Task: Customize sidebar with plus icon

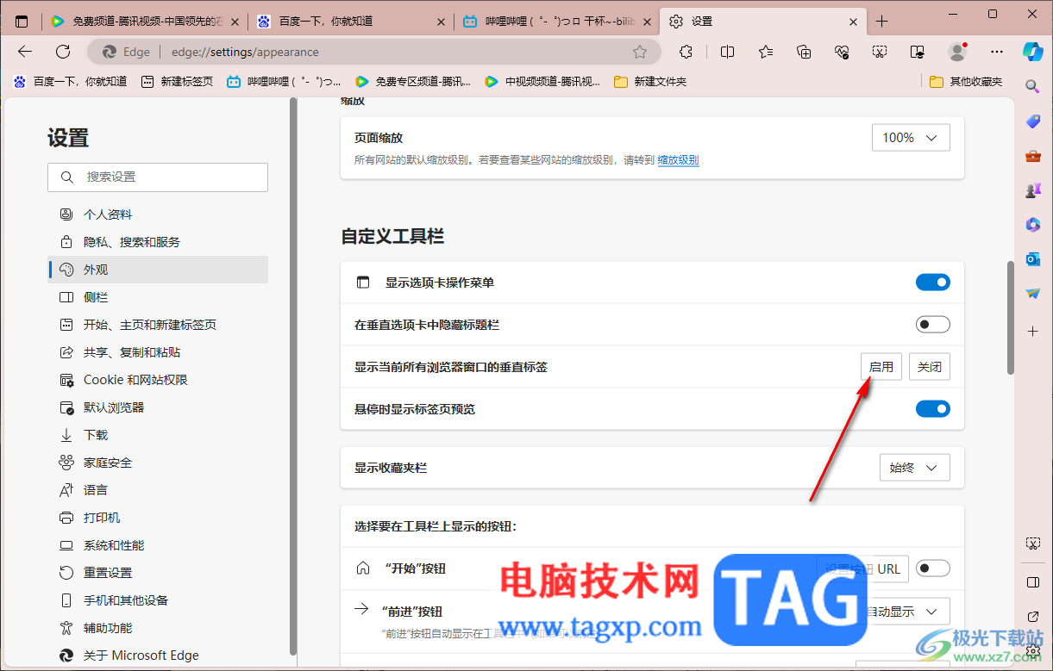Action: [x=1032, y=331]
